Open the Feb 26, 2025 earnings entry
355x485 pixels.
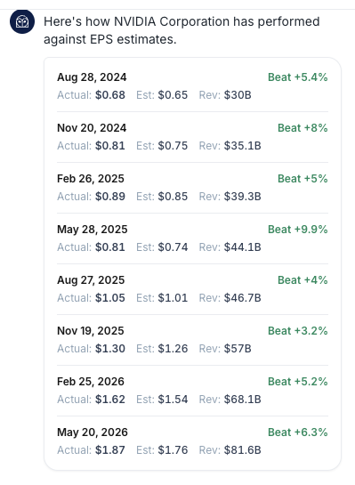coord(192,188)
